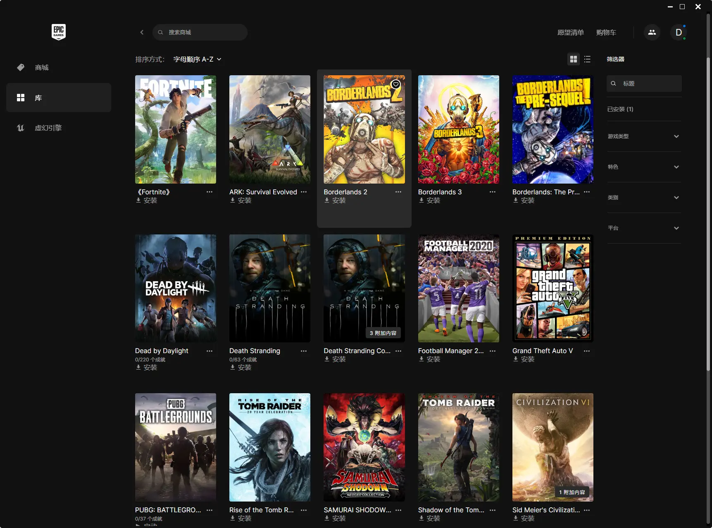Viewport: 712px width, 528px height.
Task: Install Shadow of the Tomb Raider
Action: pyautogui.click(x=429, y=518)
